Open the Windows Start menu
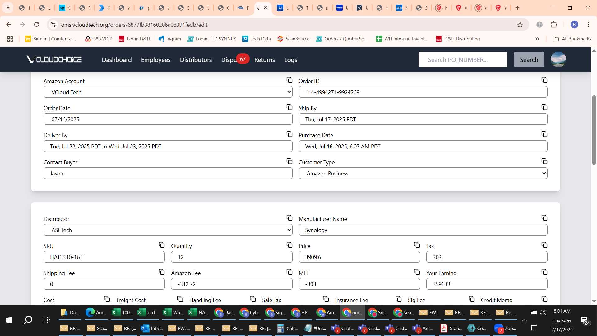Viewport: 597px width, 336px height. tap(9, 320)
